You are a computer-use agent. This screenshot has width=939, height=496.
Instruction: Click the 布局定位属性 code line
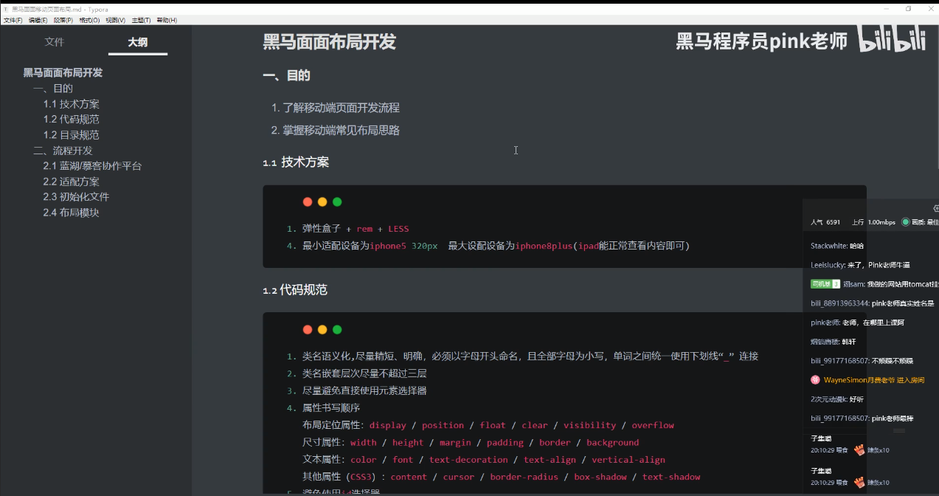click(x=488, y=425)
